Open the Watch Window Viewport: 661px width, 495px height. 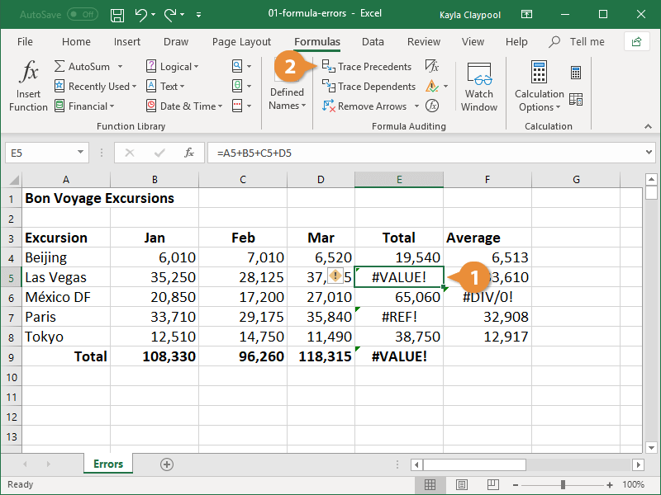479,86
